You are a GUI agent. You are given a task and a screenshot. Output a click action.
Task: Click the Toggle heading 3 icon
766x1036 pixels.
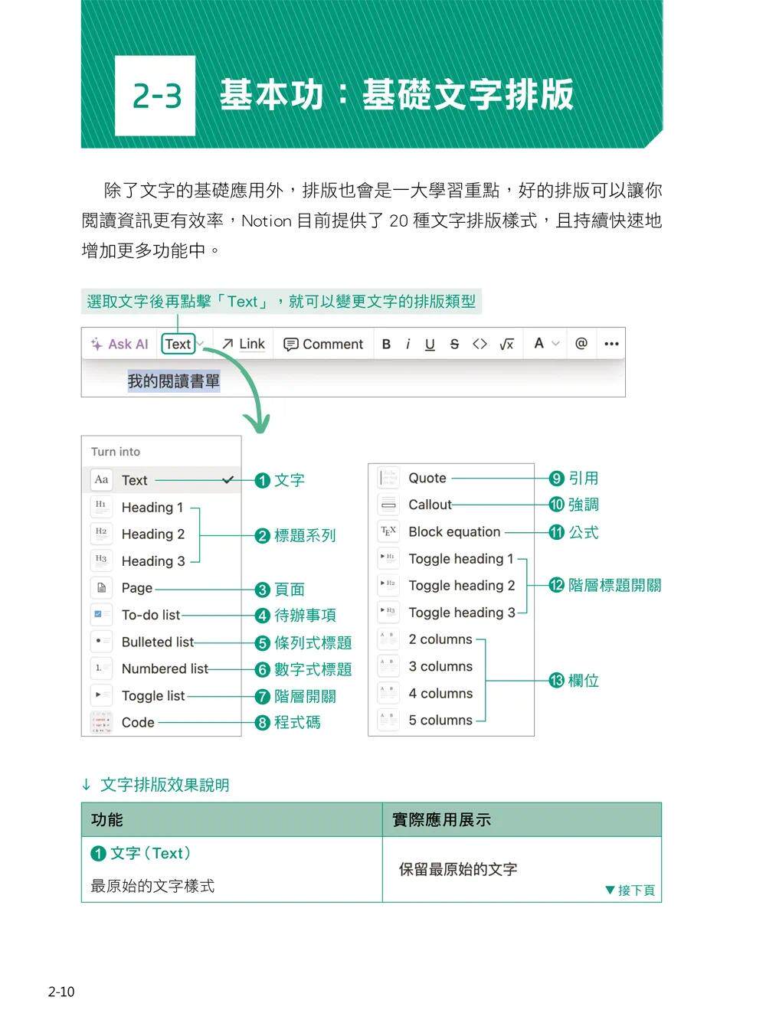pos(388,612)
